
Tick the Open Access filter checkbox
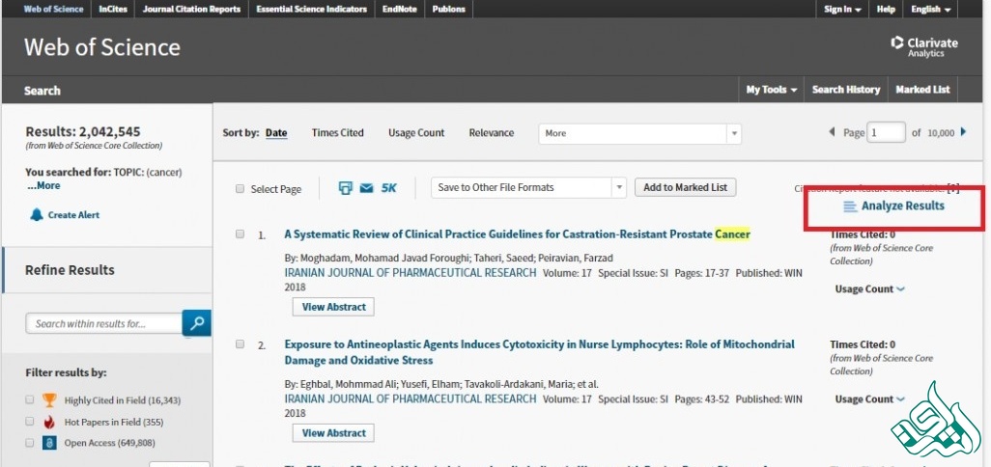tap(30, 443)
